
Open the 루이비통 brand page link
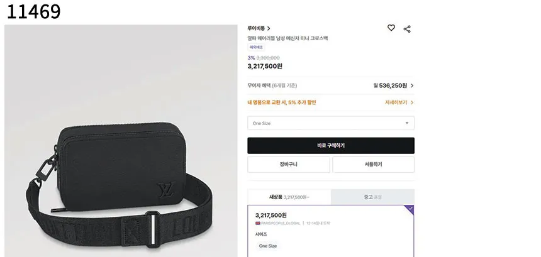coord(259,28)
